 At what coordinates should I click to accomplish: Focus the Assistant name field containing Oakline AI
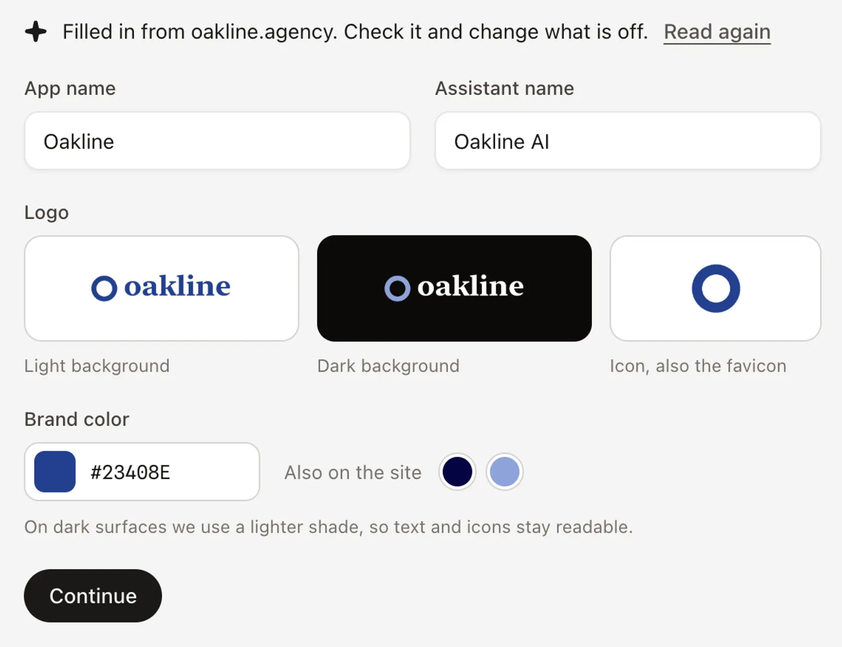coord(628,141)
